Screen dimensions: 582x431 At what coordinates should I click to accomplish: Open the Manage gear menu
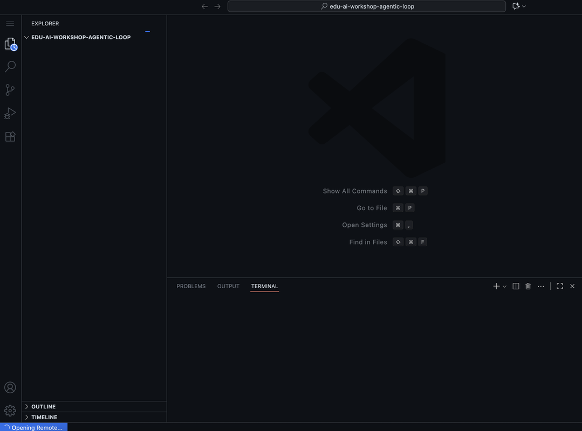[10, 411]
